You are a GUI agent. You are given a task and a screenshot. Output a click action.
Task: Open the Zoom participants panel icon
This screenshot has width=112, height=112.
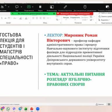(2, 7)
